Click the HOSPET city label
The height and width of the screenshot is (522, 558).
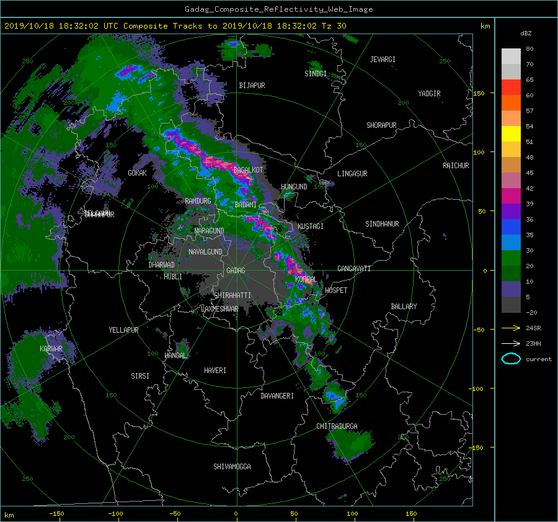[x=336, y=290]
